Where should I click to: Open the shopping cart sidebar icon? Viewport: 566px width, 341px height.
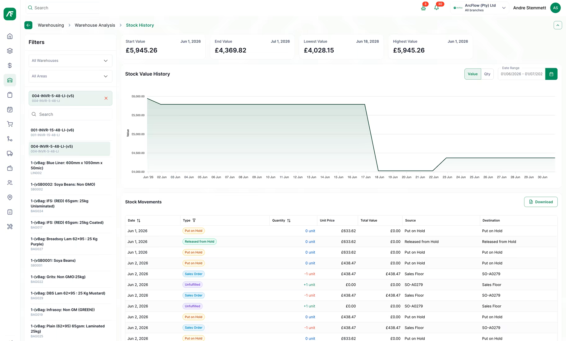[10, 124]
